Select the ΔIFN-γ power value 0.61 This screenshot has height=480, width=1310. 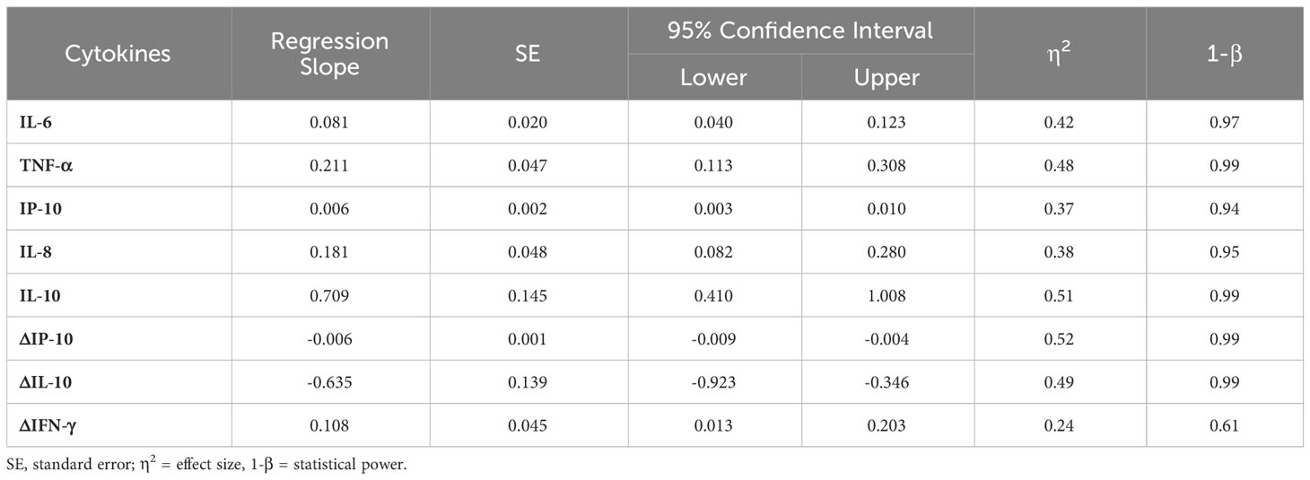[1225, 424]
